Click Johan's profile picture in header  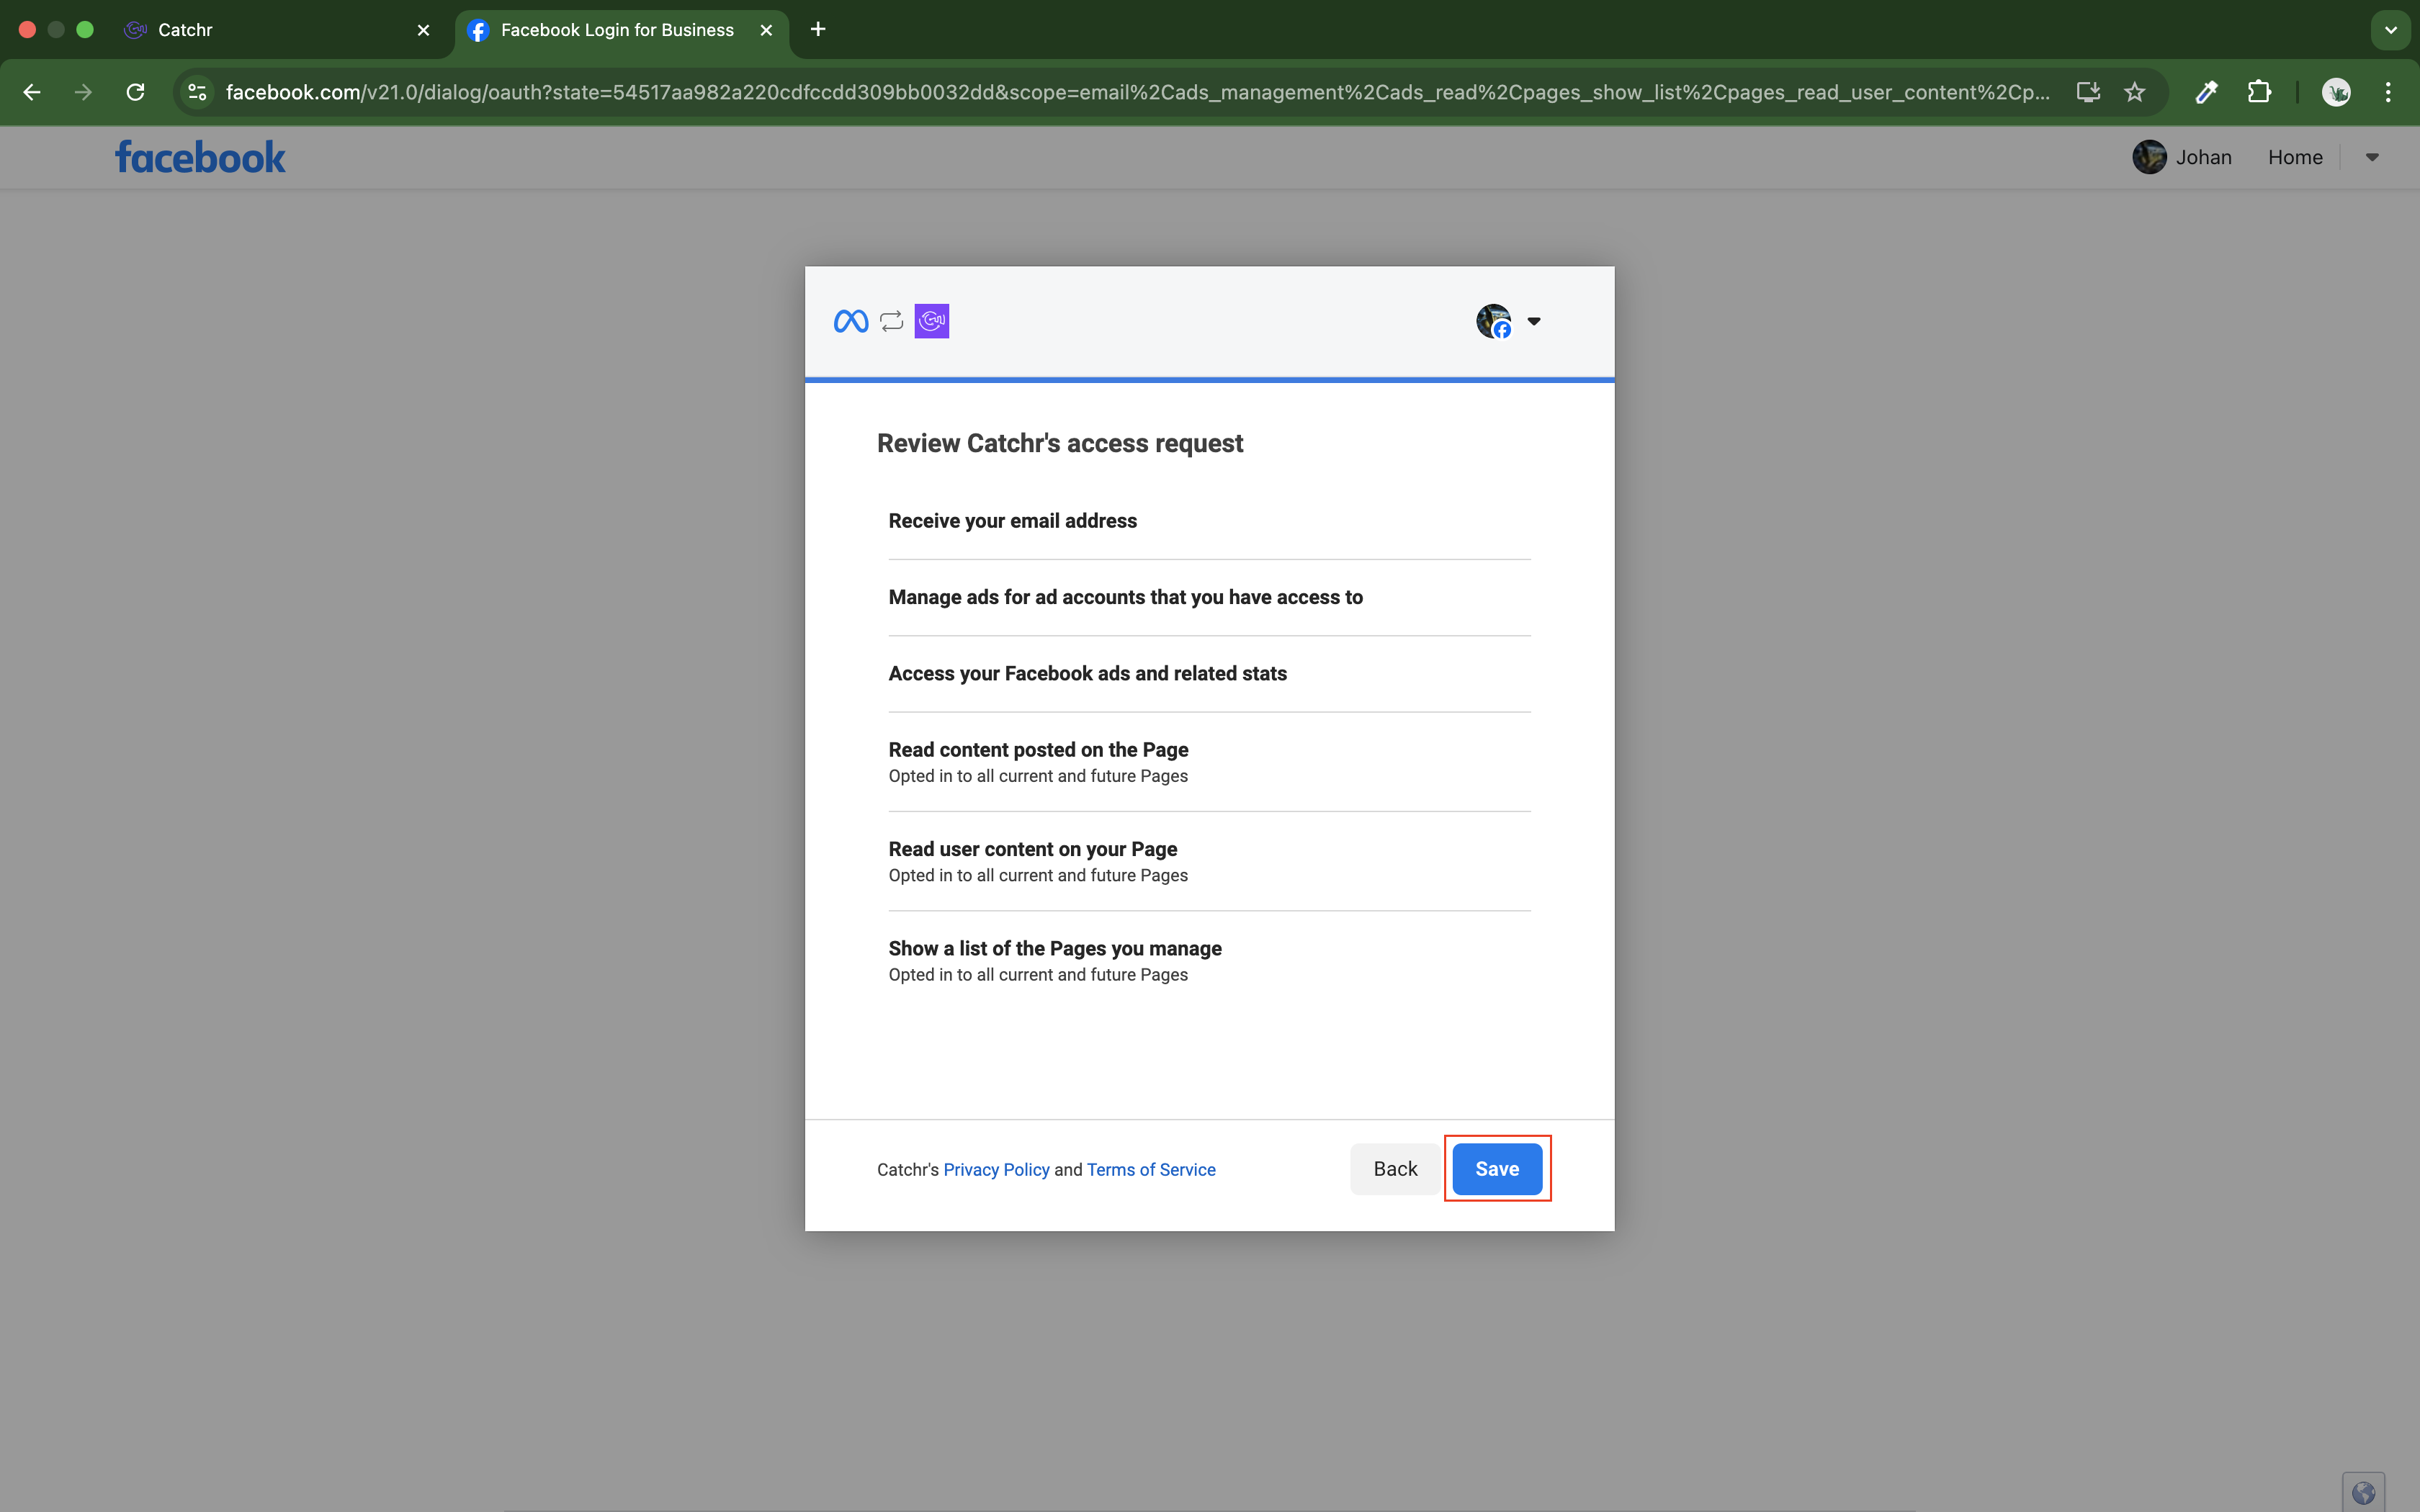[2149, 157]
